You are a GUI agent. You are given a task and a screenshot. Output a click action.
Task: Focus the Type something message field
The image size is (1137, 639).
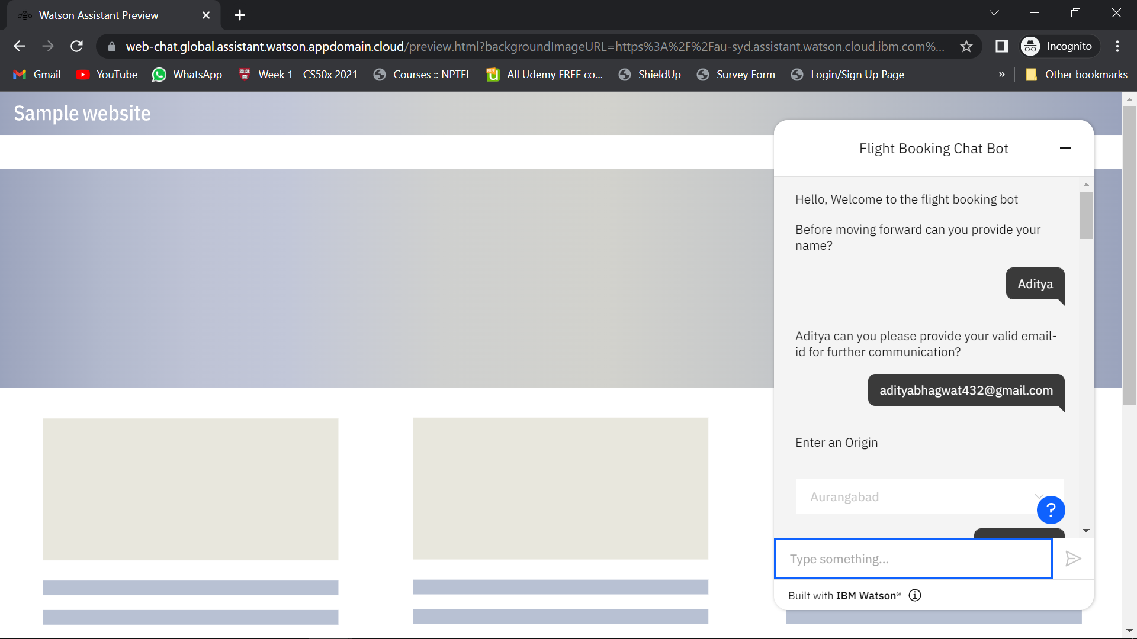tap(913, 559)
